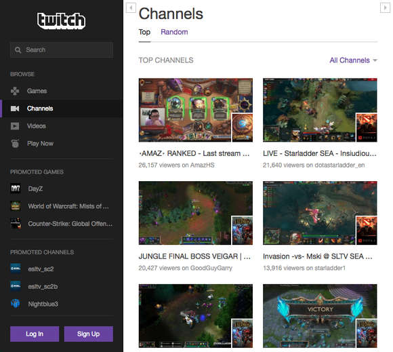
Task: Click Dota 2 box art on starladder1
Action: [367, 231]
